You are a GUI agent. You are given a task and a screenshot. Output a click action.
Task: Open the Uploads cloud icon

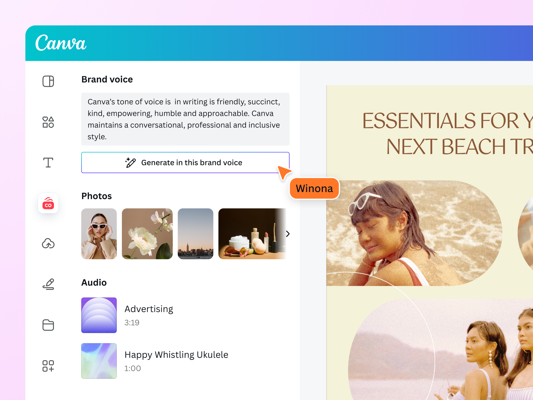click(48, 244)
